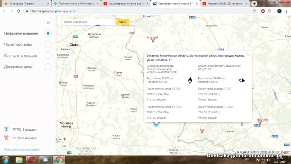The width and height of the screenshot is (291, 164).
Task: Enable the Частотные зоны option
Action: 48,45
